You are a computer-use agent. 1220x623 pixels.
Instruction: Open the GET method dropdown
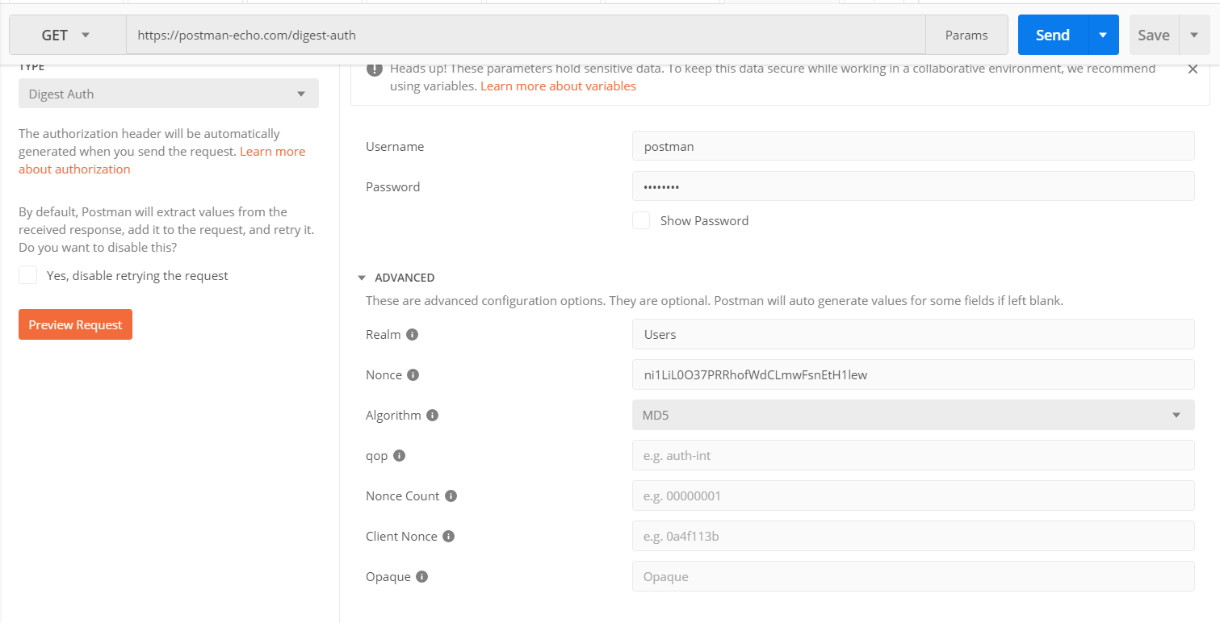(68, 34)
